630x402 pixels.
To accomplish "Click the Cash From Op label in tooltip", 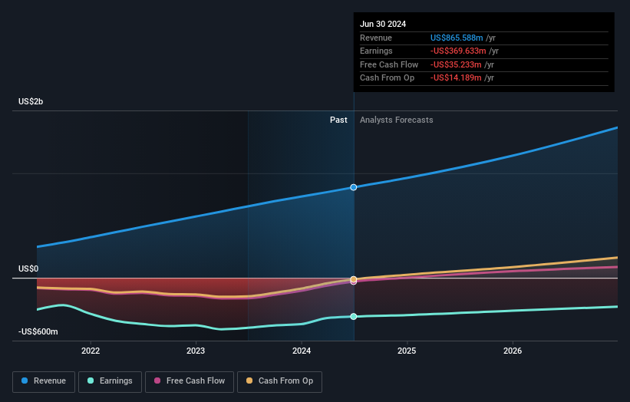I will coord(387,78).
